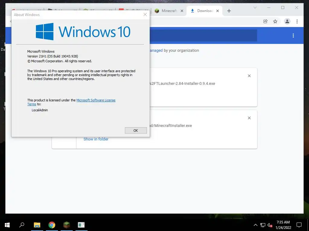Open the Microsoft Software License Terms link
Screen dimensions: 309x231
pyautogui.click(x=96, y=100)
